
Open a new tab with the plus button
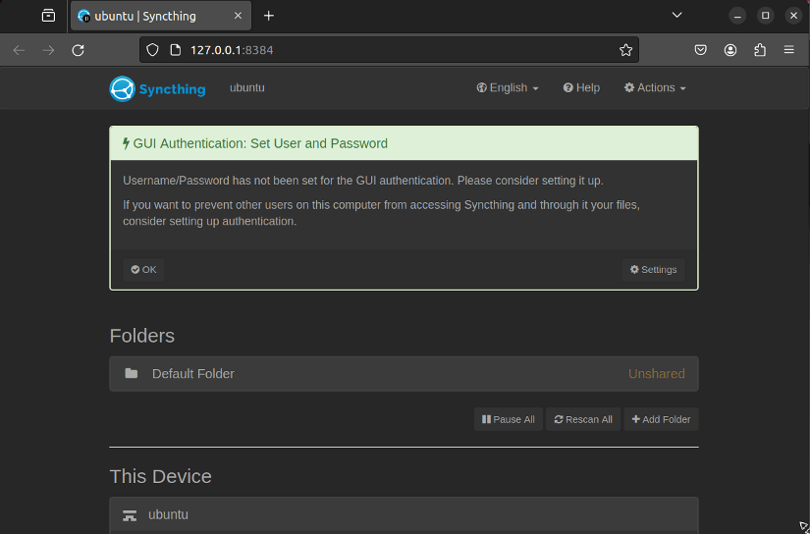click(x=269, y=16)
